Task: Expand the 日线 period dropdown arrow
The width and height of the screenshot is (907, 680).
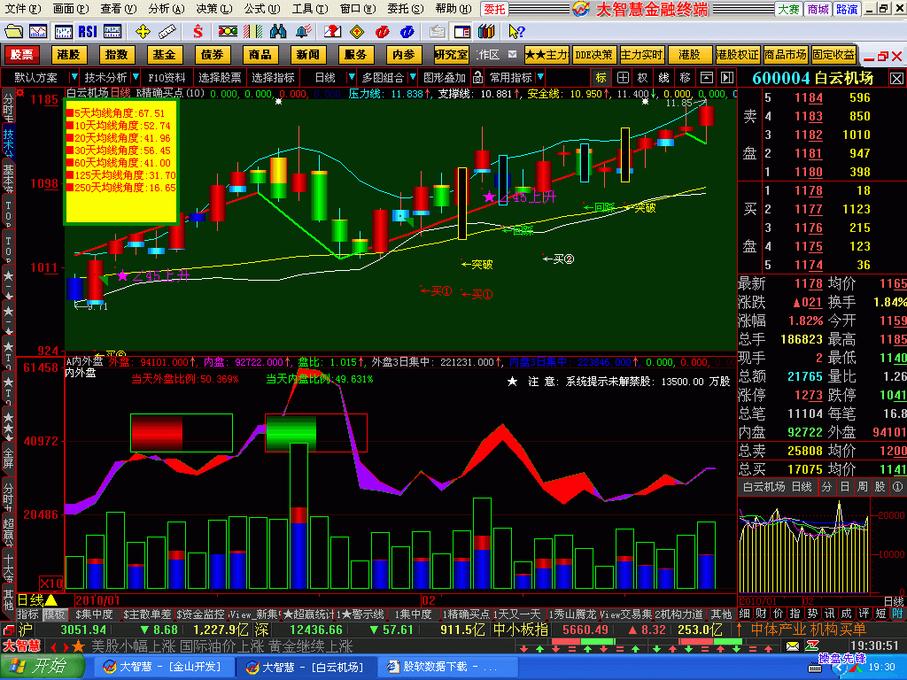Action: click(x=351, y=77)
